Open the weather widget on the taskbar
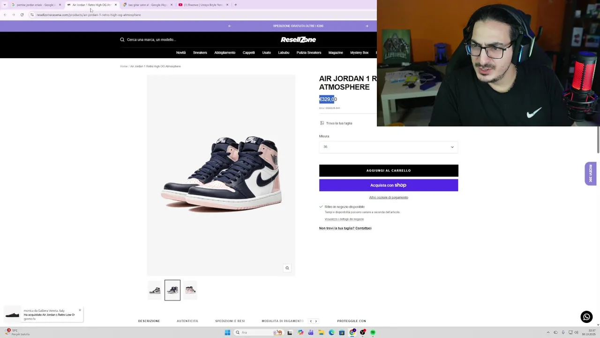This screenshot has height=338, width=600. click(18, 332)
